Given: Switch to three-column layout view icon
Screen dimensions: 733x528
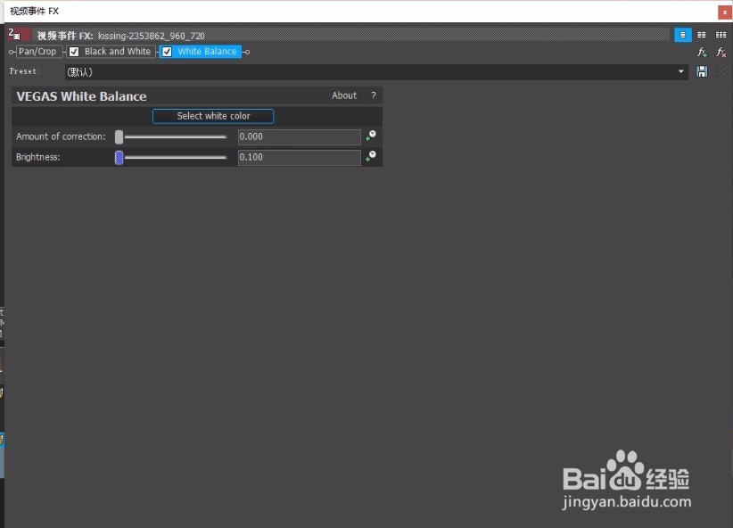Looking at the screenshot, I should pos(721,35).
